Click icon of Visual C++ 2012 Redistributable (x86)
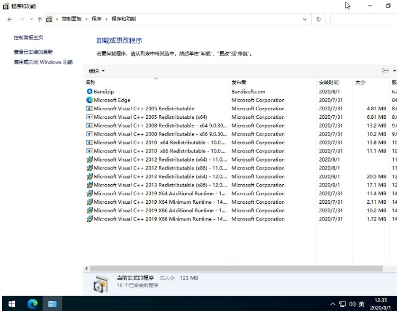The width and height of the screenshot is (397, 311). (89, 168)
